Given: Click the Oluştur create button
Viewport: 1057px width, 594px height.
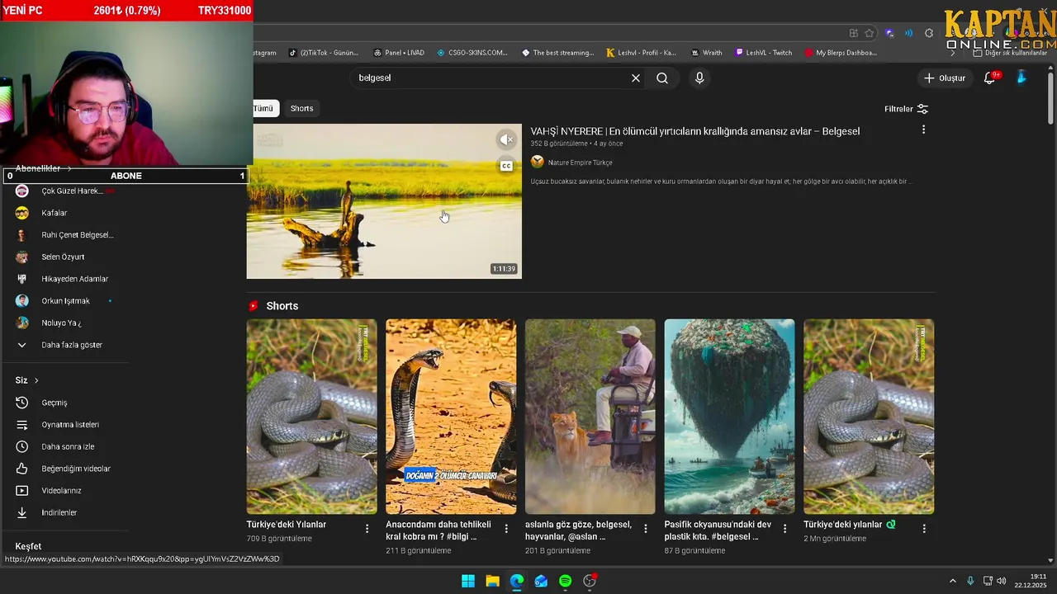Looking at the screenshot, I should (x=944, y=78).
